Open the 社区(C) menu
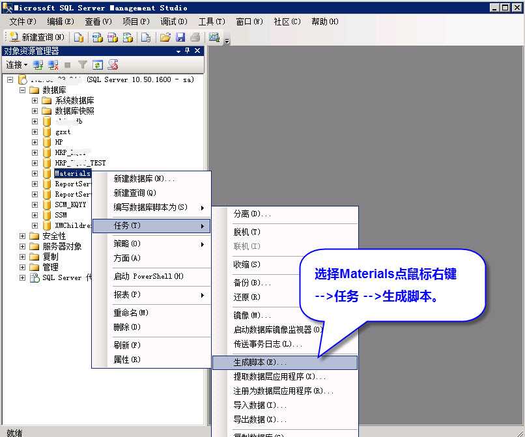The height and width of the screenshot is (437, 525). pyautogui.click(x=287, y=21)
